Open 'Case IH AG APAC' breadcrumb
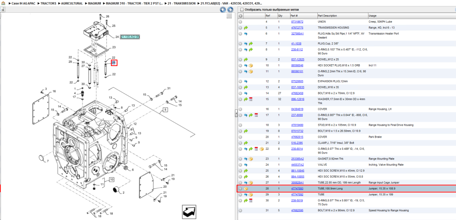This screenshot has height=220, width=456. pyautogui.click(x=23, y=4)
